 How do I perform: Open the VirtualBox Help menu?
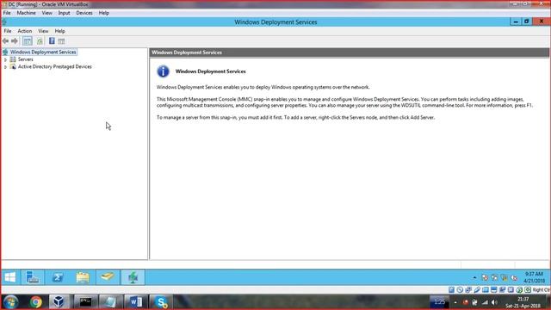[x=103, y=13]
